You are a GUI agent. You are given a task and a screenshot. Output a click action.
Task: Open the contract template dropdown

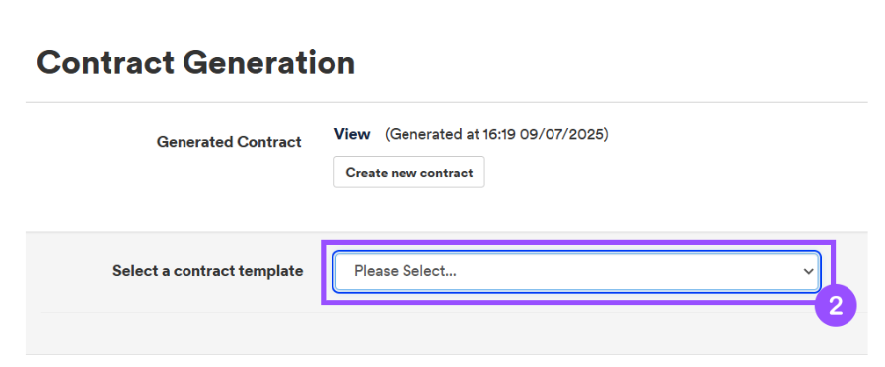click(576, 271)
